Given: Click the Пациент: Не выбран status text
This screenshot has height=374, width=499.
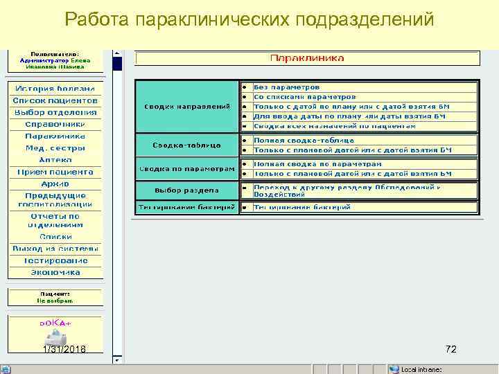Looking at the screenshot, I should pyautogui.click(x=55, y=297).
